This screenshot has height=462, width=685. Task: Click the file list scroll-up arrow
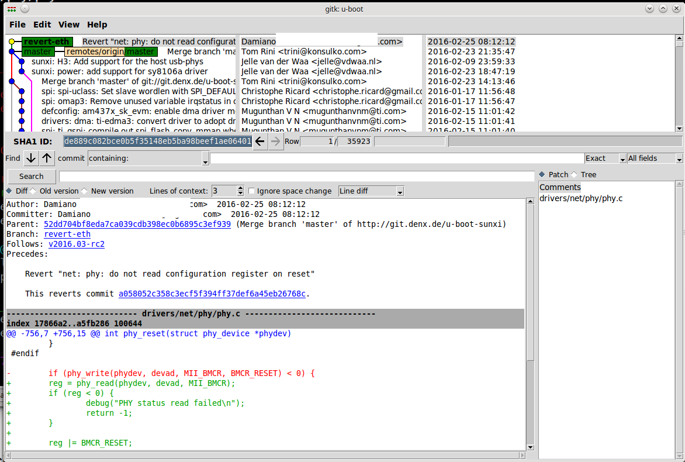coord(679,184)
